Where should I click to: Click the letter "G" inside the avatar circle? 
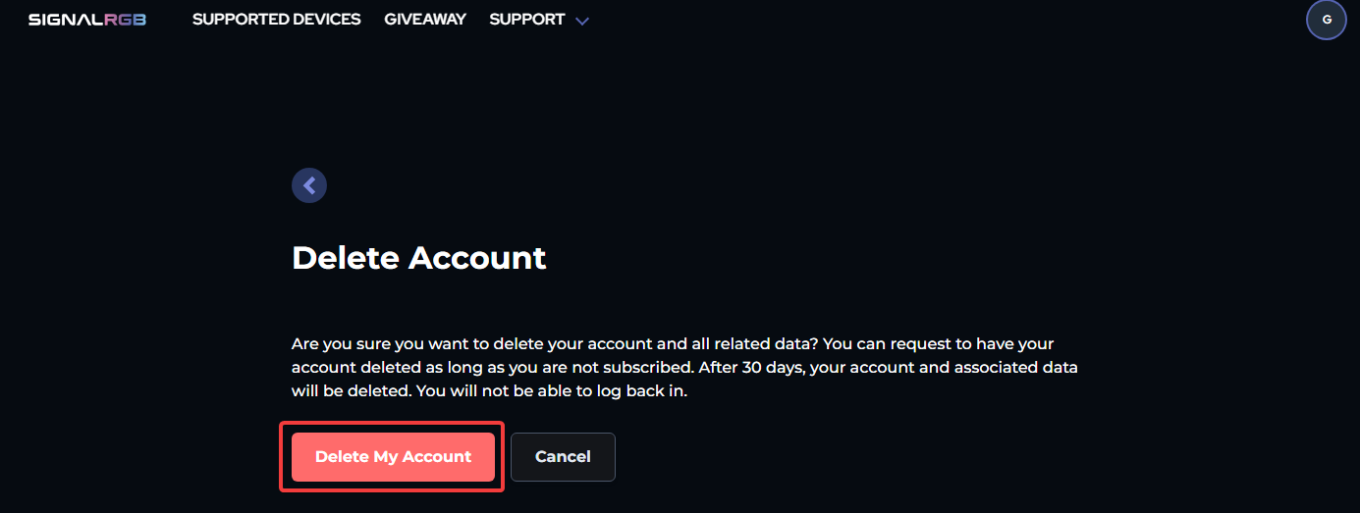coord(1326,20)
